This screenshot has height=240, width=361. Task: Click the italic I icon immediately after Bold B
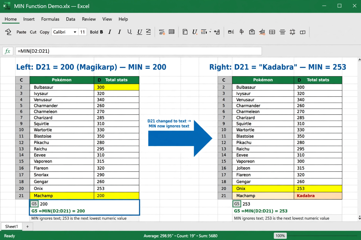pos(110,32)
